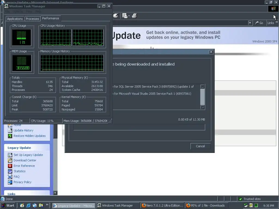Screen dimensions: 279x209
Task: Click the Mail icon in IE toolbar
Action: 125,16
